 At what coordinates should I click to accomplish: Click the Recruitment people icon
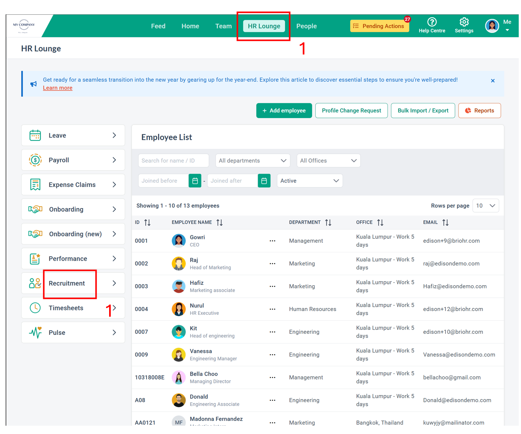tap(35, 283)
